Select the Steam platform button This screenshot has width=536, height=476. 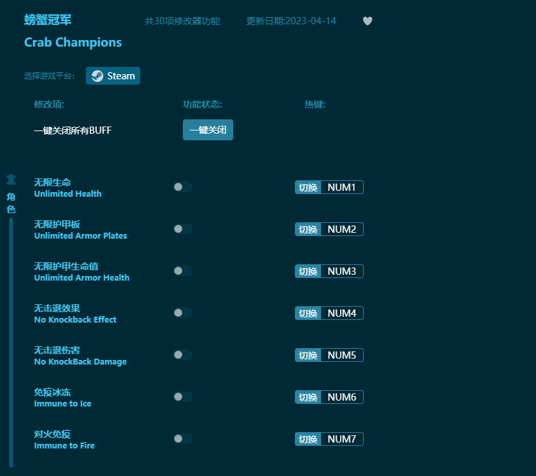[x=113, y=76]
